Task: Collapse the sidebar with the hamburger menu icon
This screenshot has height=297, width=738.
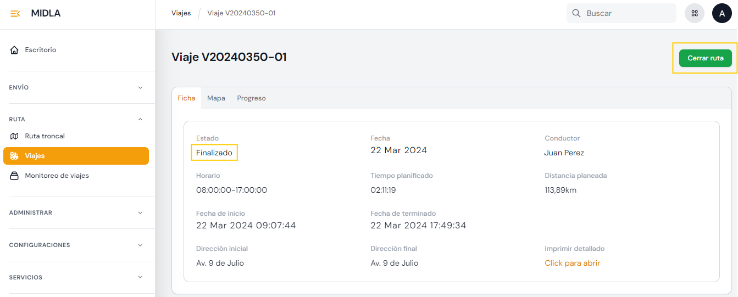Action: pyautogui.click(x=15, y=14)
